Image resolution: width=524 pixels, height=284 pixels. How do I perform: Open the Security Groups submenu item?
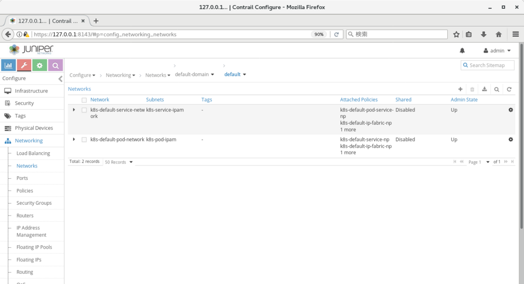tap(34, 203)
